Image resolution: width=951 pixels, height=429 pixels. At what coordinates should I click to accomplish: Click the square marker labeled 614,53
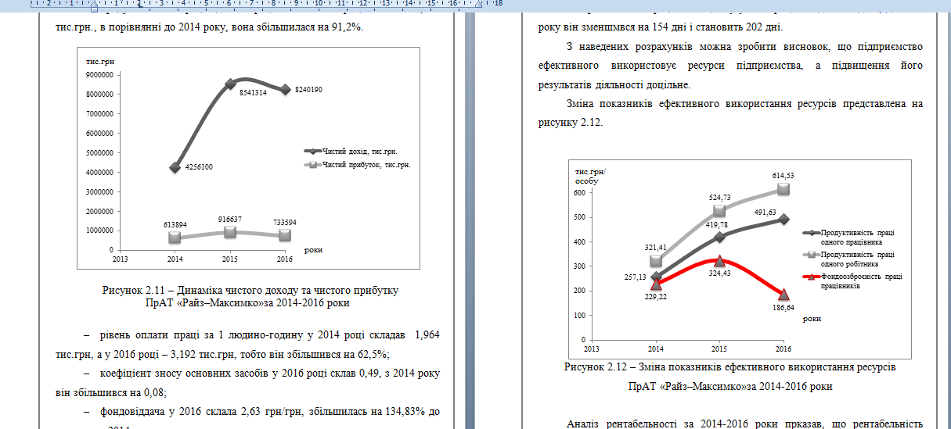(x=783, y=189)
